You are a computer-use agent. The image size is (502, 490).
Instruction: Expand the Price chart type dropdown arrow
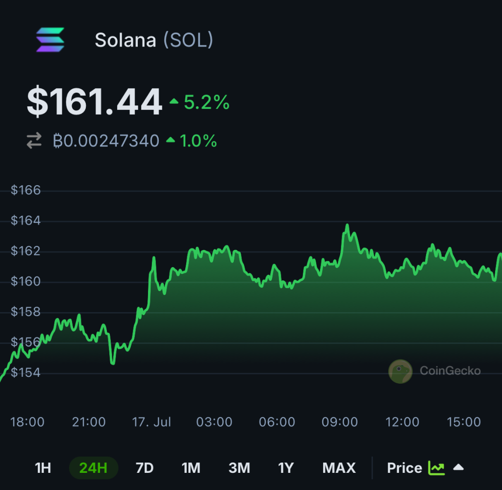click(x=458, y=467)
